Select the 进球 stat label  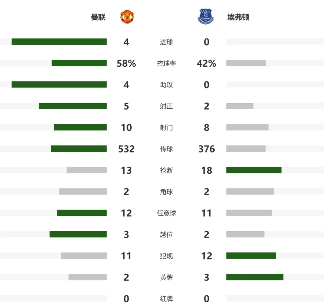[x=166, y=42]
